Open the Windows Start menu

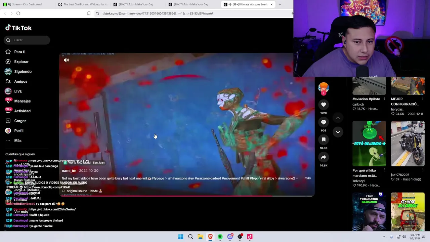(181, 237)
